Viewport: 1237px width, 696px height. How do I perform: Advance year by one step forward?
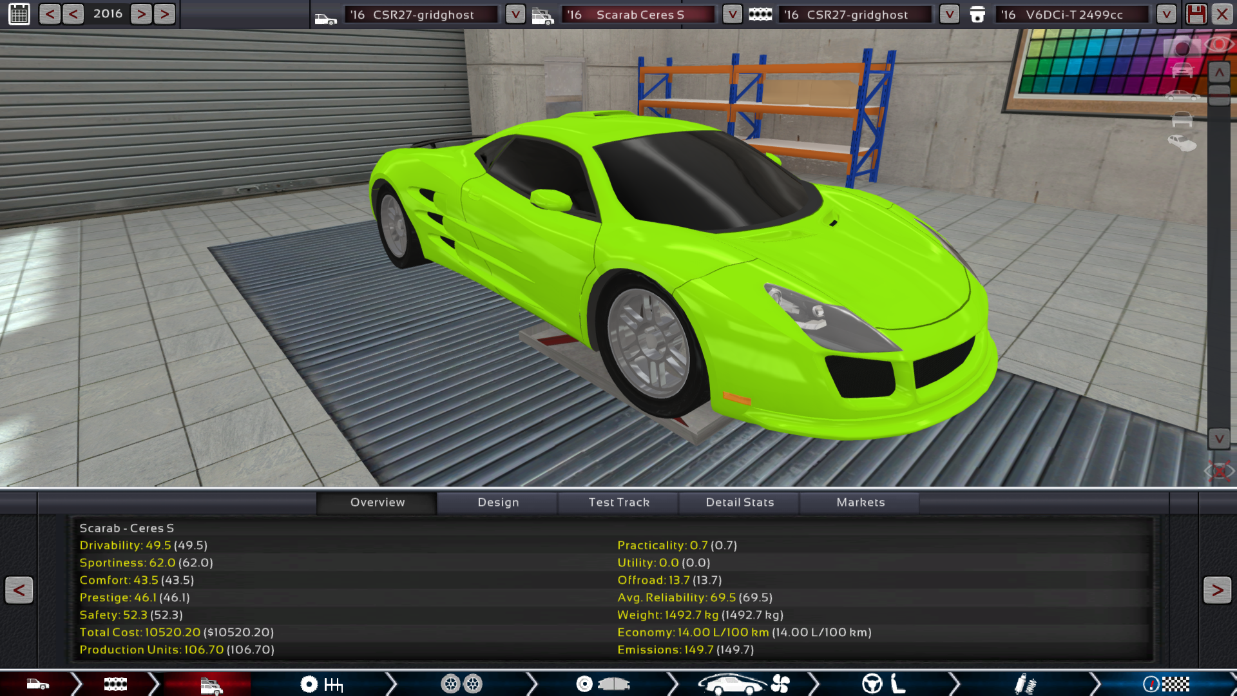141,14
